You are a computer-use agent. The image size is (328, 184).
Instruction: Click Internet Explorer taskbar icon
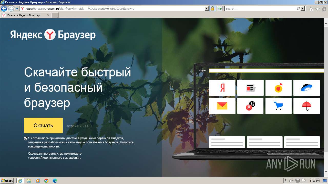[x=20, y=181]
